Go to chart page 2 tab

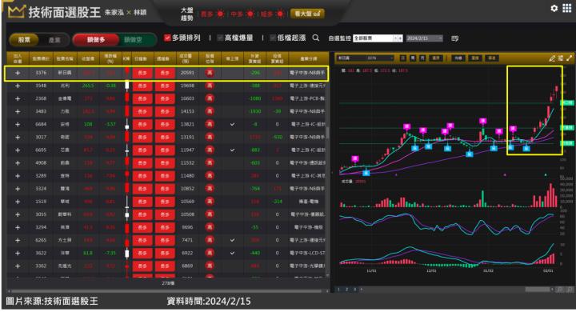pos(346,290)
